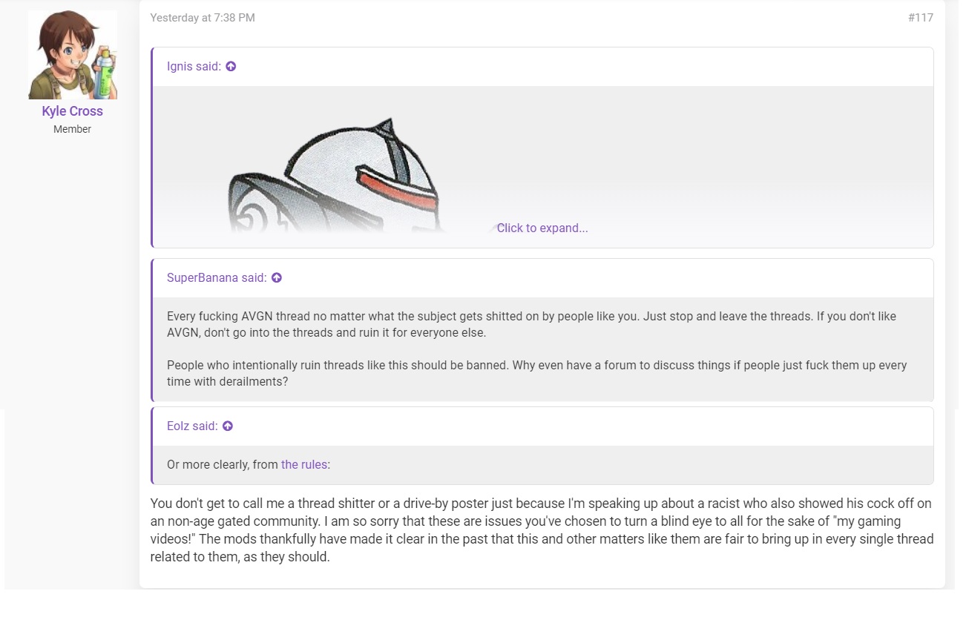Open permalink for post #117
966x617 pixels.
click(921, 18)
